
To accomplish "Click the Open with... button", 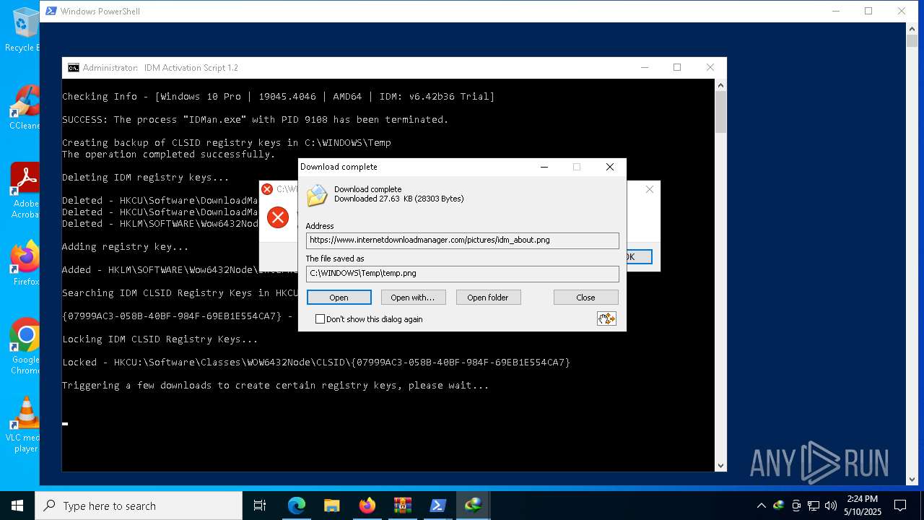I will click(x=413, y=298).
